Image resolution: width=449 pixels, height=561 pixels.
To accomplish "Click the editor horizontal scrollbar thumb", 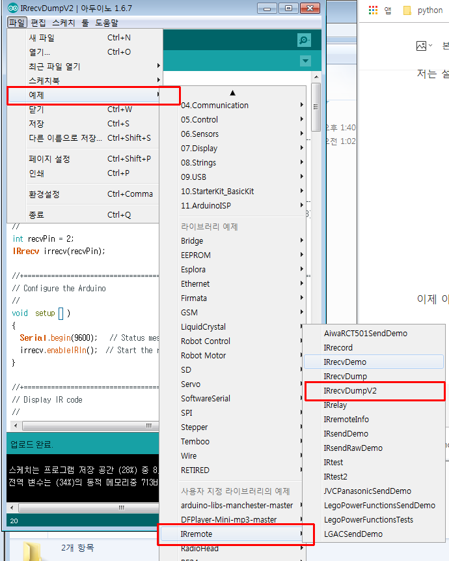I will point(90,425).
